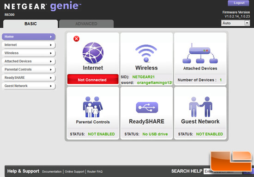Select Wireless in the sidebar menu

coord(29,53)
